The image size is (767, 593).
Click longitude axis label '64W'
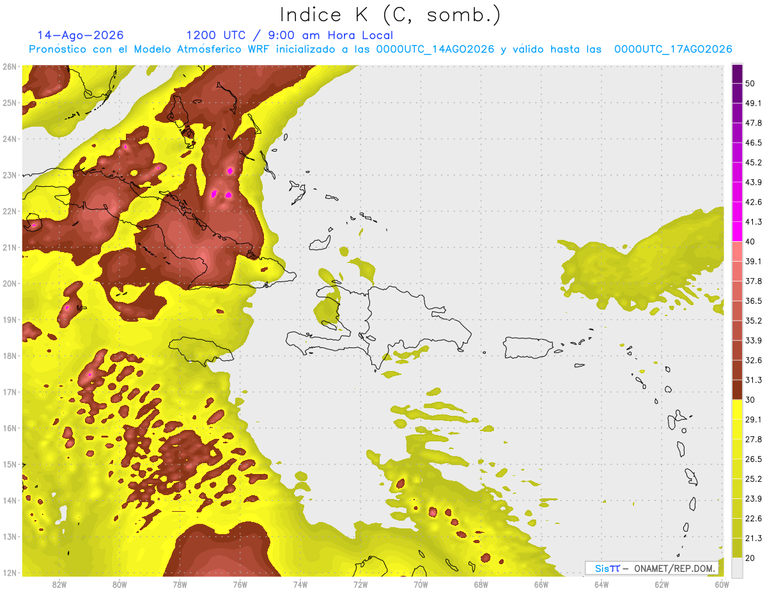[601, 585]
